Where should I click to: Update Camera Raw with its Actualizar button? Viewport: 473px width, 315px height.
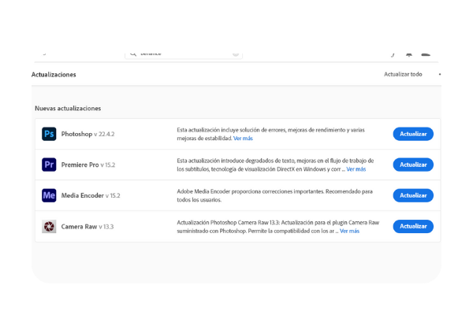coord(413,226)
